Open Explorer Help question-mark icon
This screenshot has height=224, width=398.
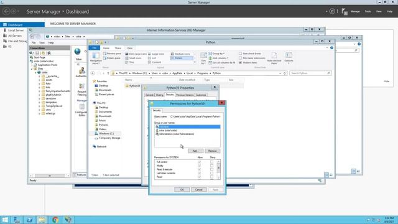tap(331, 48)
